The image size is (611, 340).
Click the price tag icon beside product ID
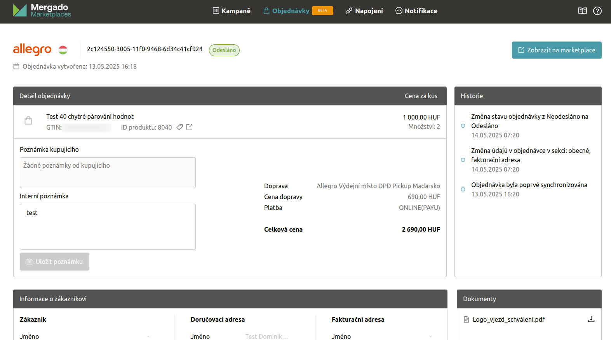(179, 127)
